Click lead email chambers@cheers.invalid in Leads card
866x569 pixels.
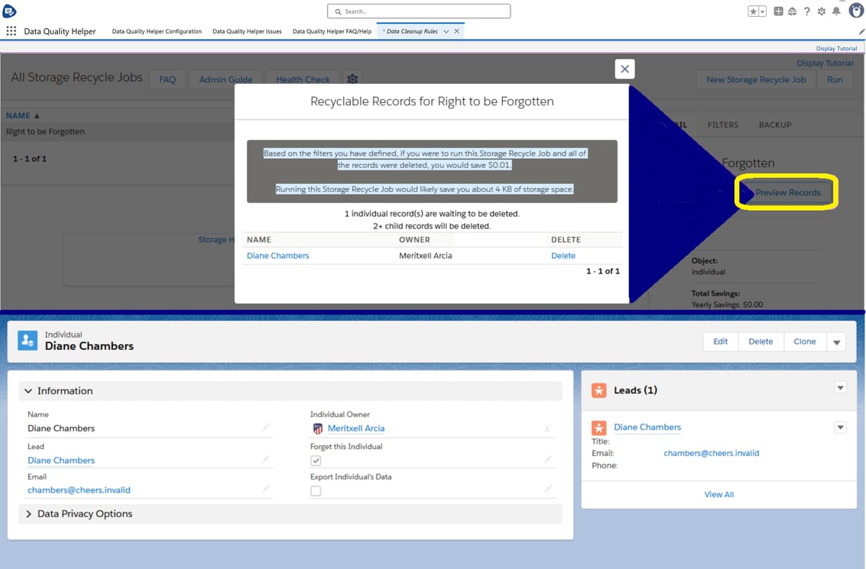coord(712,453)
